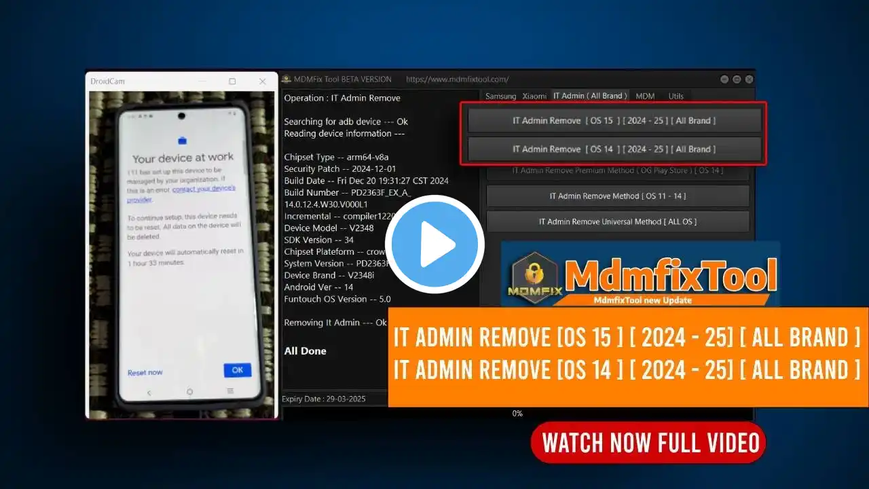Select the Android Ver -- 14 line

(x=318, y=287)
